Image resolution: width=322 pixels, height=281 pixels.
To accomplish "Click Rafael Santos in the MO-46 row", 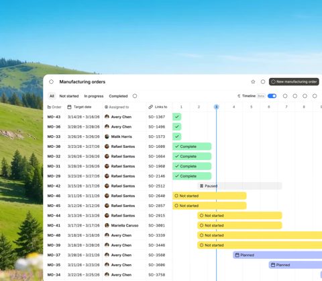I will [123, 196].
